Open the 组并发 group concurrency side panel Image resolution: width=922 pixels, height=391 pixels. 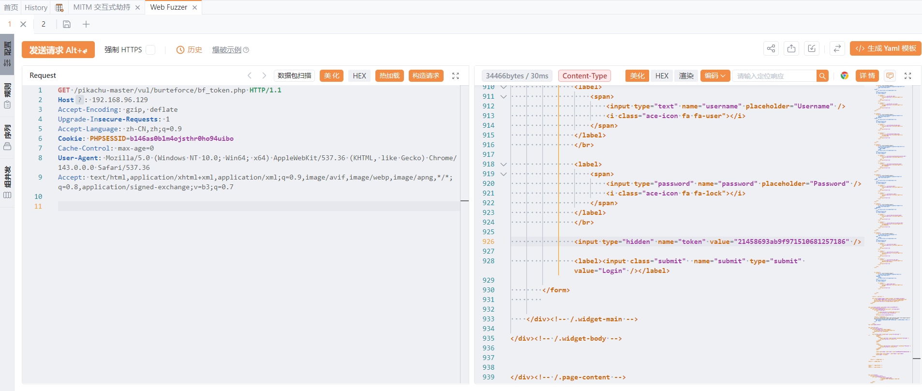click(x=7, y=182)
